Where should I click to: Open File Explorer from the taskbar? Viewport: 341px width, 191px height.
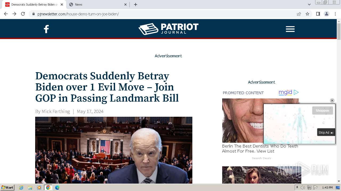[30, 188]
